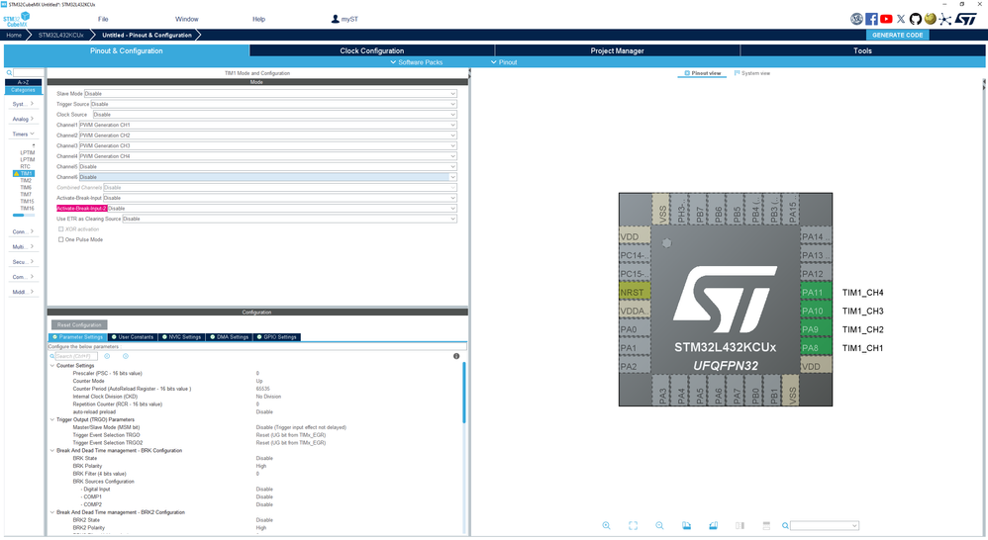The image size is (988, 540).
Task: Rotate the chip clockwise icon
Action: tap(686, 525)
